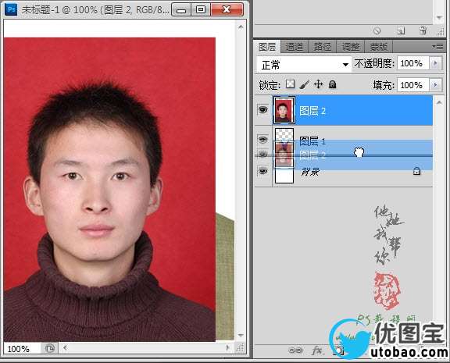Click the portrait photo on the canvas
This screenshot has height=363, width=450.
pos(109,189)
